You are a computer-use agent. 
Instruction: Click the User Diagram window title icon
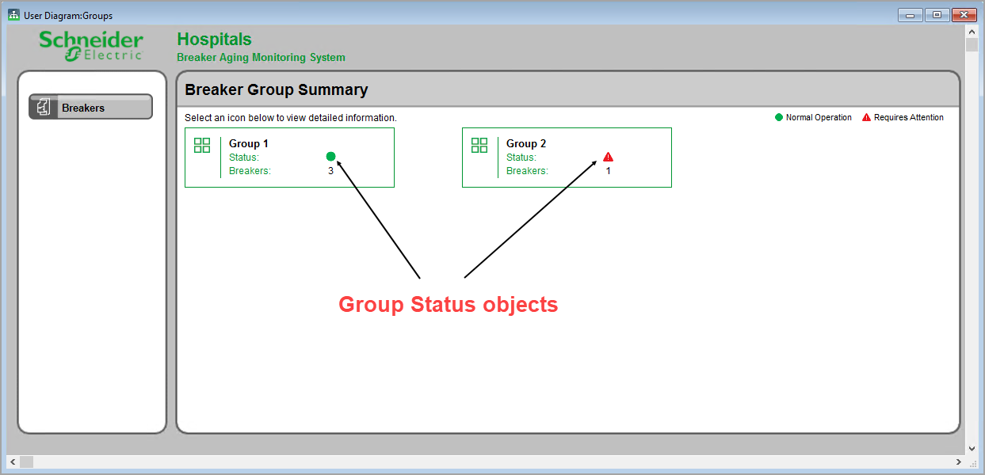tap(13, 15)
